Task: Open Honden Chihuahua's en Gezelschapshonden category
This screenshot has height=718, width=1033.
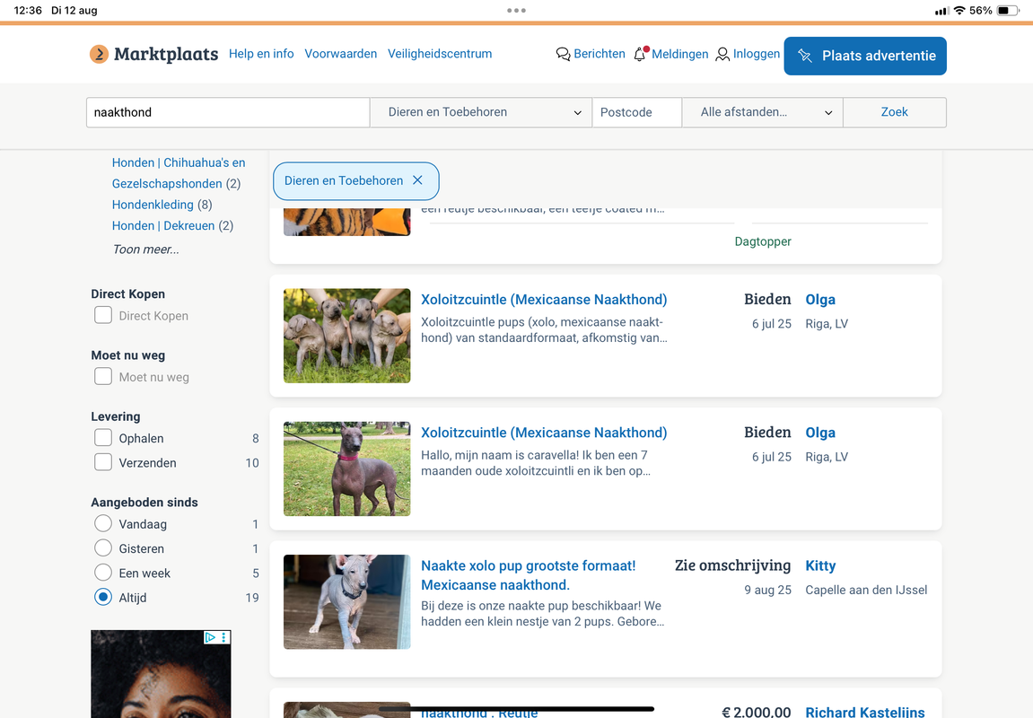Action: tap(178, 173)
